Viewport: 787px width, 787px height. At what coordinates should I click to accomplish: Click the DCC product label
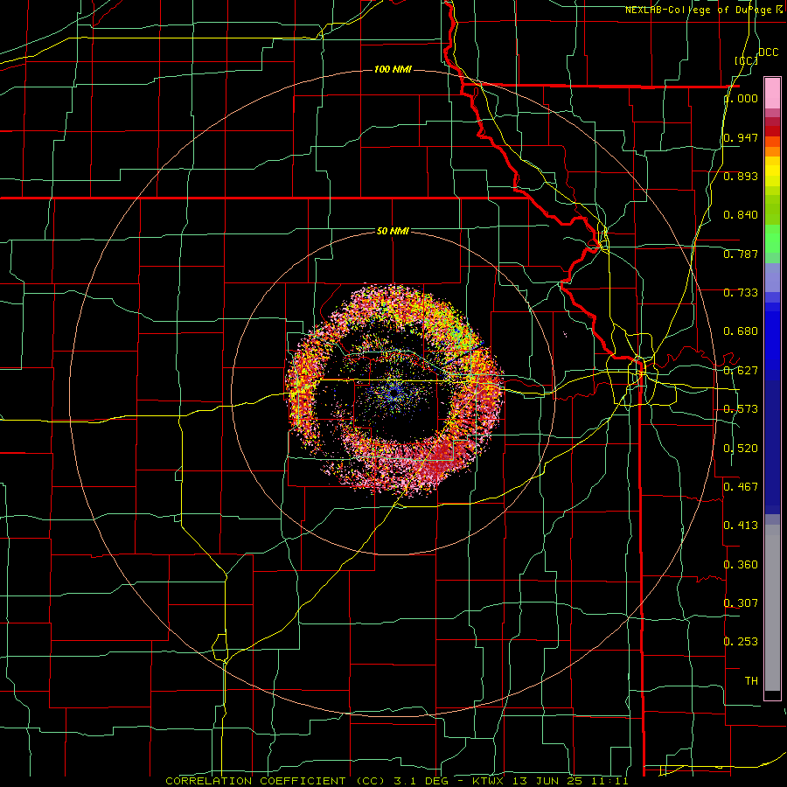(x=768, y=52)
